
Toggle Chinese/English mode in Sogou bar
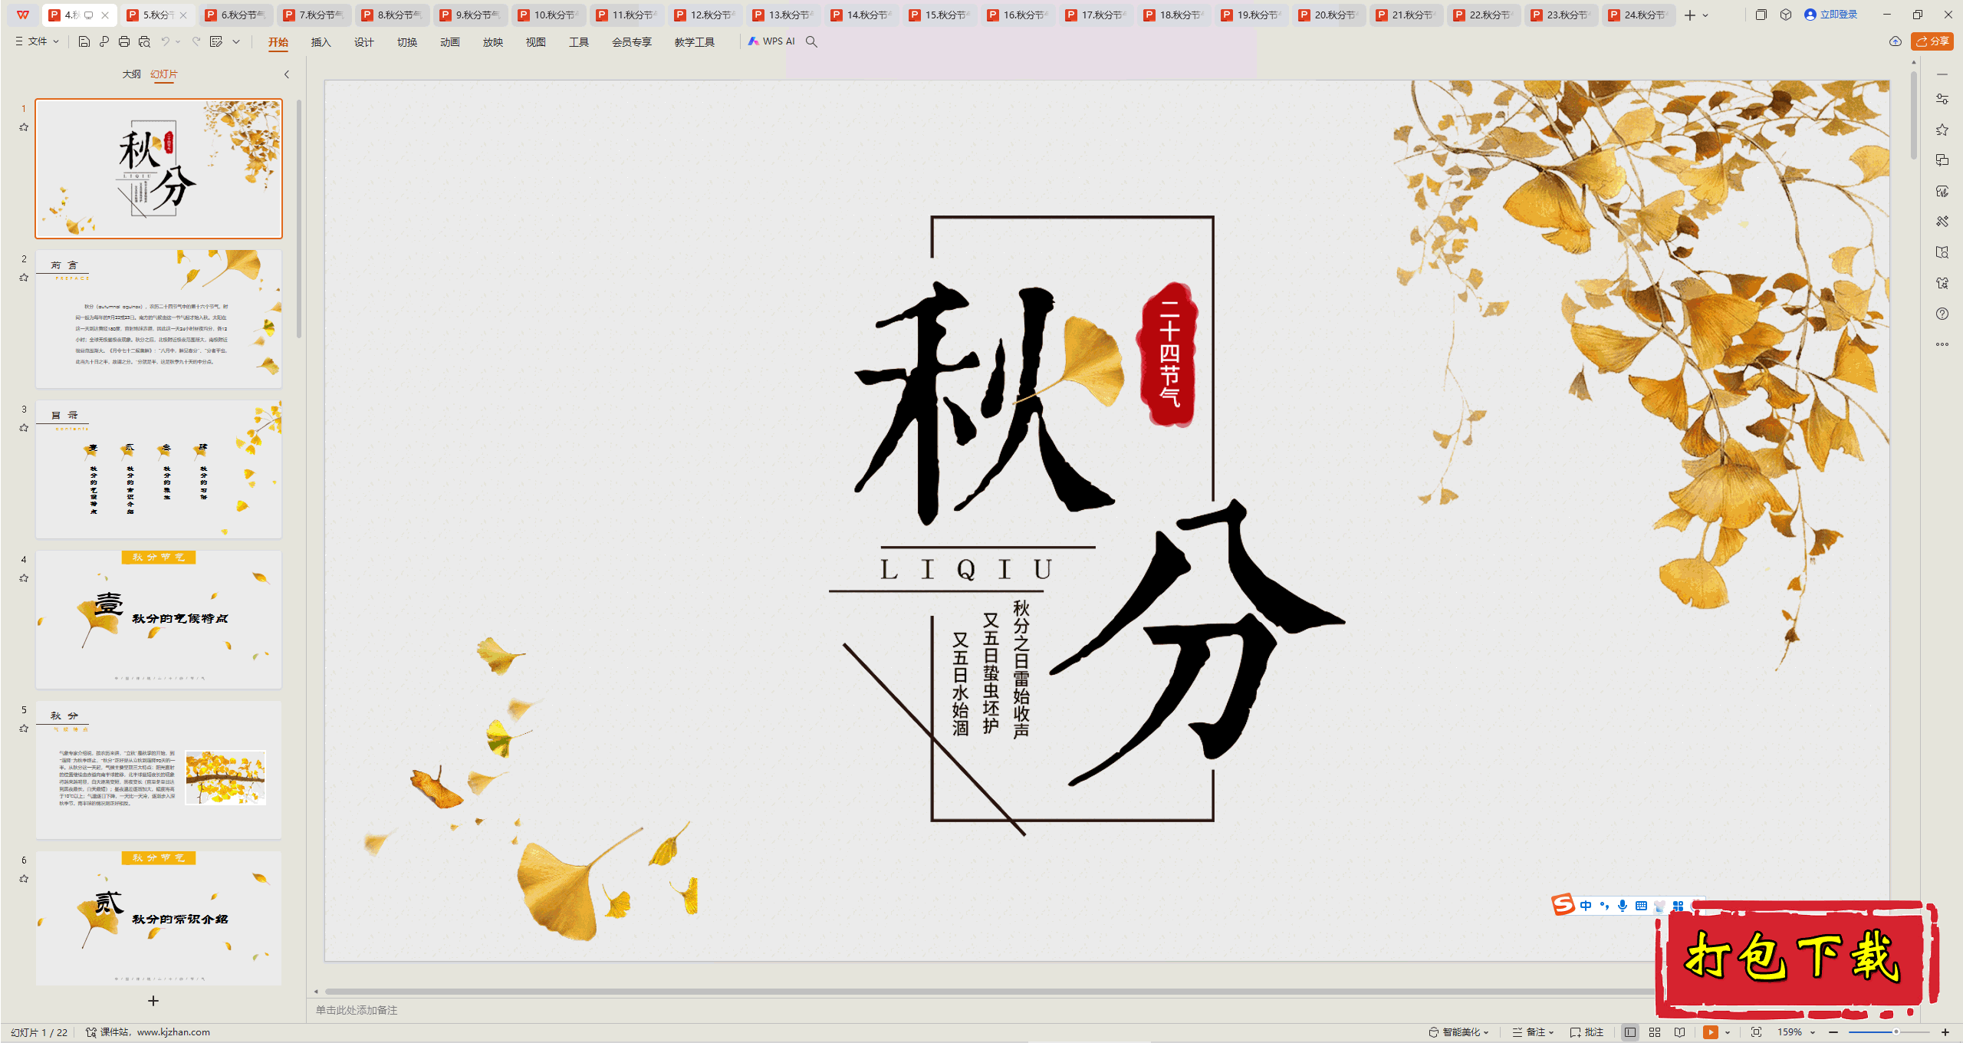click(x=1586, y=906)
